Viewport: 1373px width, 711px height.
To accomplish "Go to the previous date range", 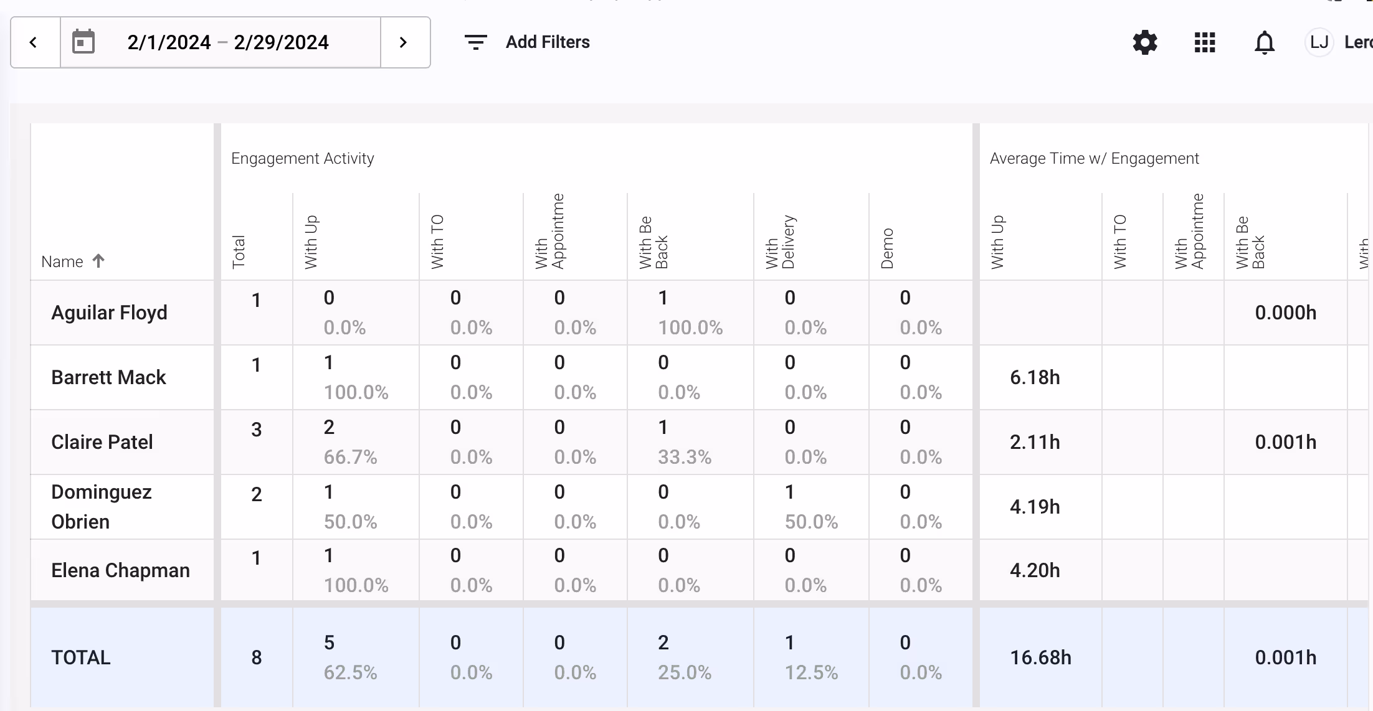I will (x=34, y=42).
